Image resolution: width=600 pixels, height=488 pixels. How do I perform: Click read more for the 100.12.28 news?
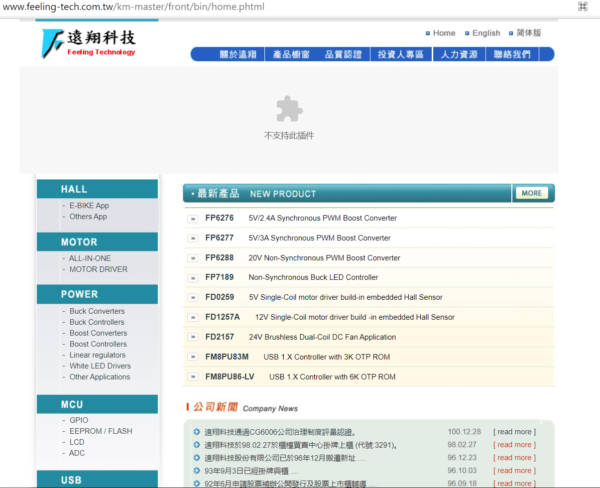[x=514, y=432]
